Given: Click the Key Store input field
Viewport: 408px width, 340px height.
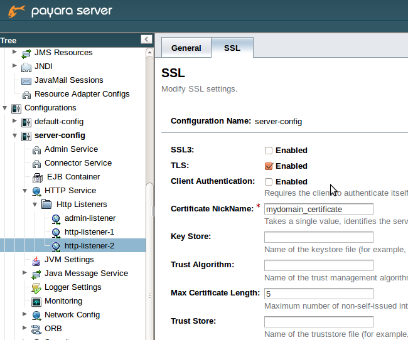Looking at the screenshot, I should (x=319, y=237).
